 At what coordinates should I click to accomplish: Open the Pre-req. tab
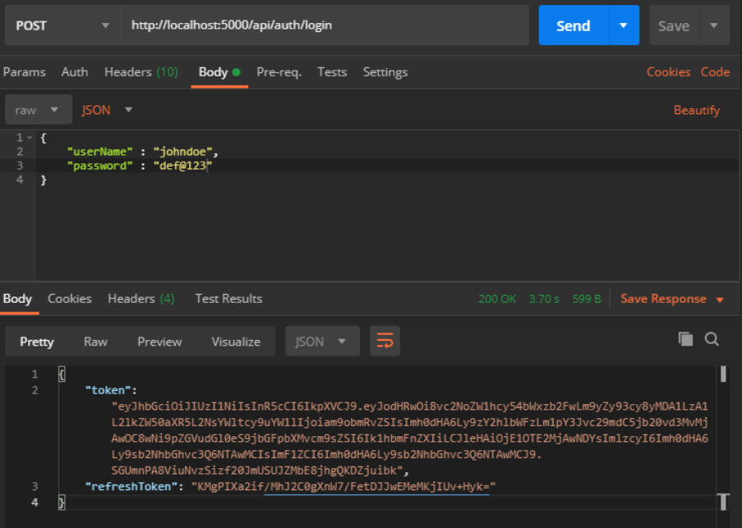279,72
